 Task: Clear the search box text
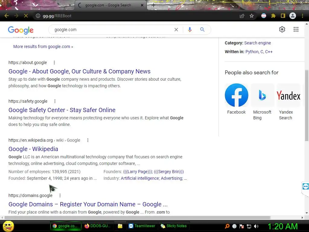(x=176, y=30)
